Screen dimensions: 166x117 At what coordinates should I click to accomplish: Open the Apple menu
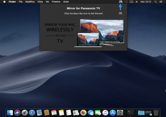coord(4,2)
